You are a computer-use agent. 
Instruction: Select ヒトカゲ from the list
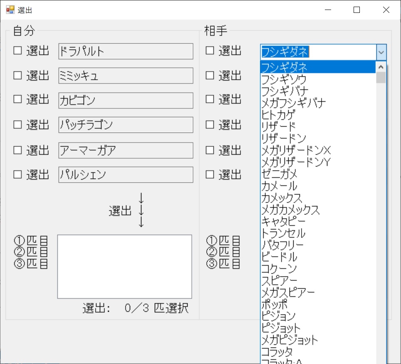pos(318,115)
